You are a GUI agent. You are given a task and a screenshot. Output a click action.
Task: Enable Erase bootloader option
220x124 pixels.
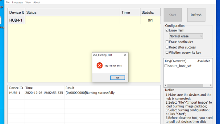(x=167, y=42)
